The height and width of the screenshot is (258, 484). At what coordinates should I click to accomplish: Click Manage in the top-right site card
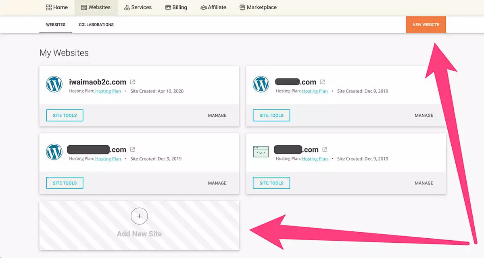[x=423, y=116]
